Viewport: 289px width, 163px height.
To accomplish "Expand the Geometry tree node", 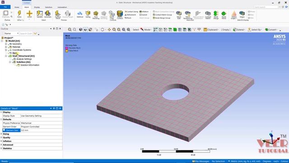I will (x=6, y=44).
